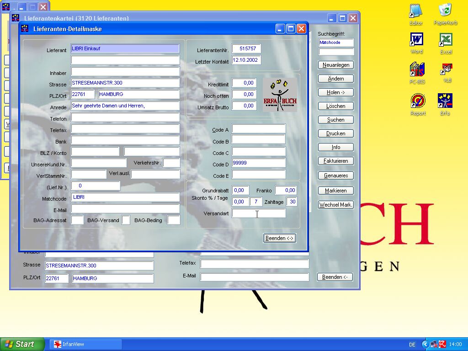The height and width of the screenshot is (351, 468).
Task: Click the Holen -> button
Action: [336, 92]
